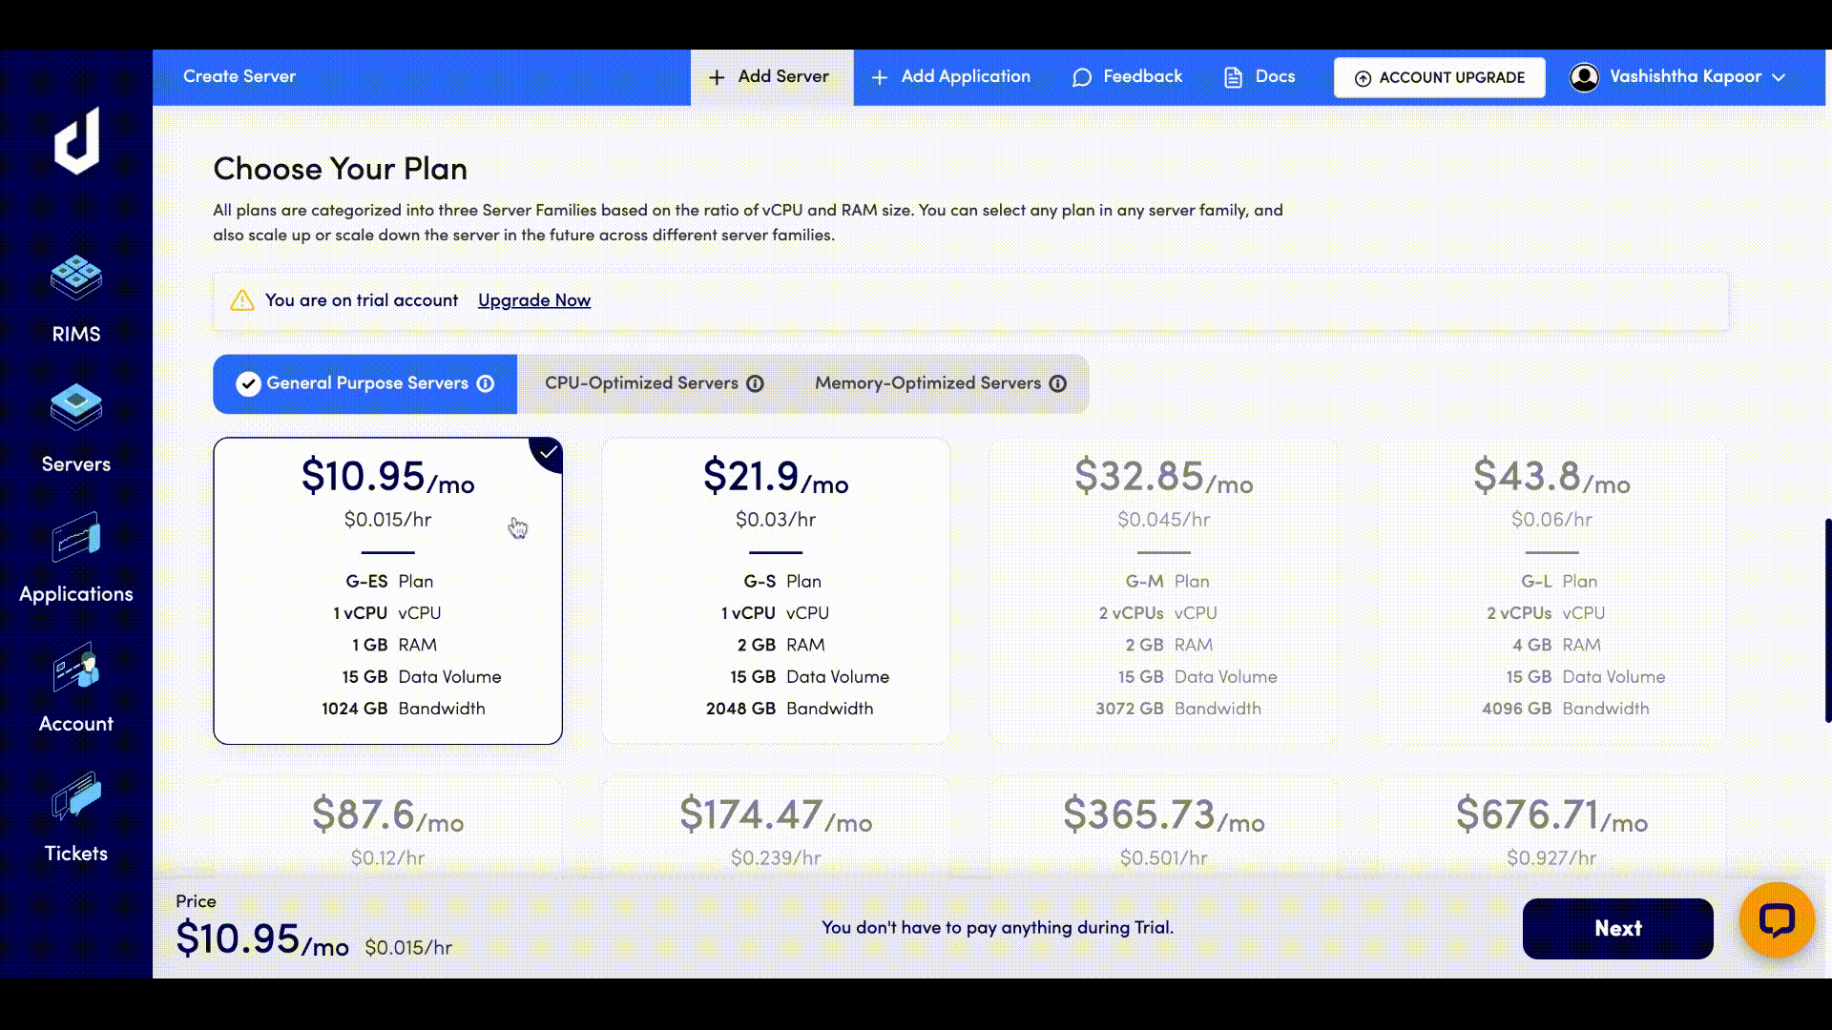Click the company logo in the sidebar
Image resolution: width=1832 pixels, height=1030 pixels.
pyautogui.click(x=76, y=141)
